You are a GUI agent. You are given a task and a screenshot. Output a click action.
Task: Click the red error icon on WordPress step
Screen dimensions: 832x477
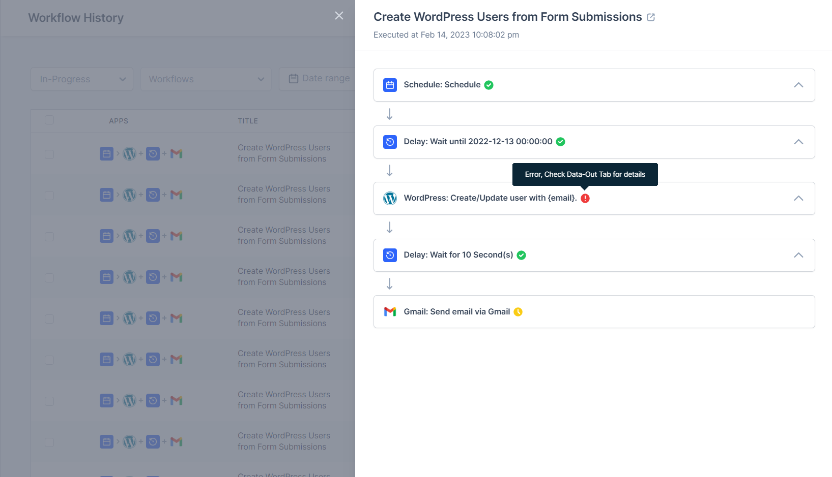(585, 198)
